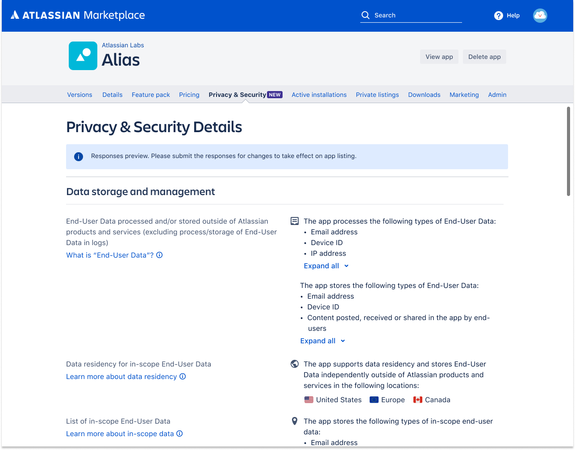The image size is (575, 450).
Task: Click info icon beside in-scope data link
Action: tap(179, 433)
